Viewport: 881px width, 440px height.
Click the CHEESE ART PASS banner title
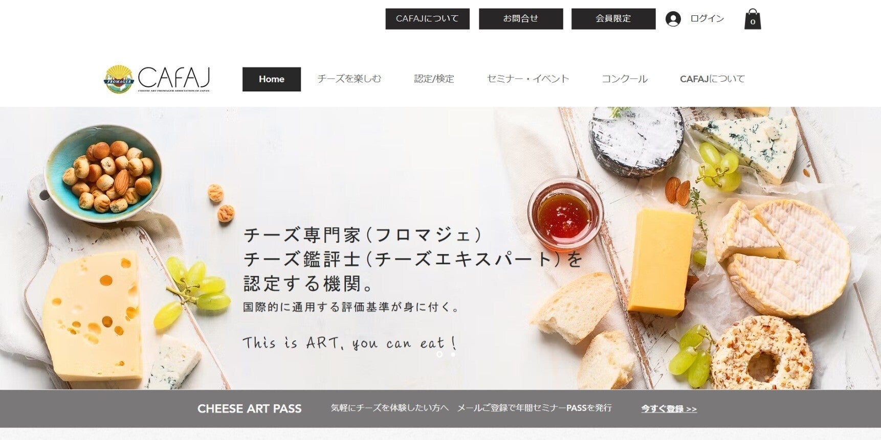point(250,409)
